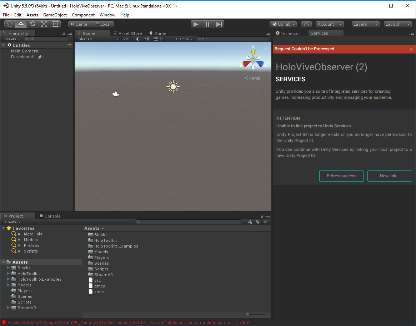Select Directional Light in Hierarchy

27,57
